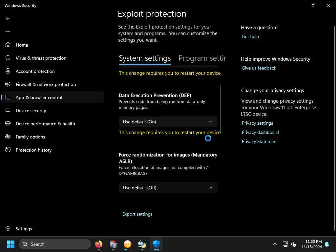Open the Windows Start menu
Screen dimensions: 336x252
click(10, 244)
